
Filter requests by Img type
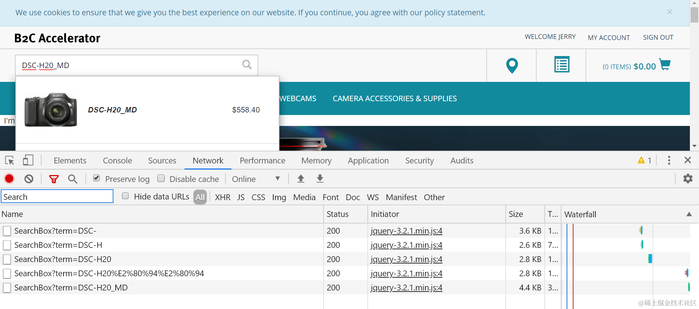(x=279, y=197)
